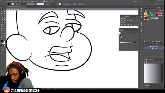Select the Magic Wand tool

2,11
